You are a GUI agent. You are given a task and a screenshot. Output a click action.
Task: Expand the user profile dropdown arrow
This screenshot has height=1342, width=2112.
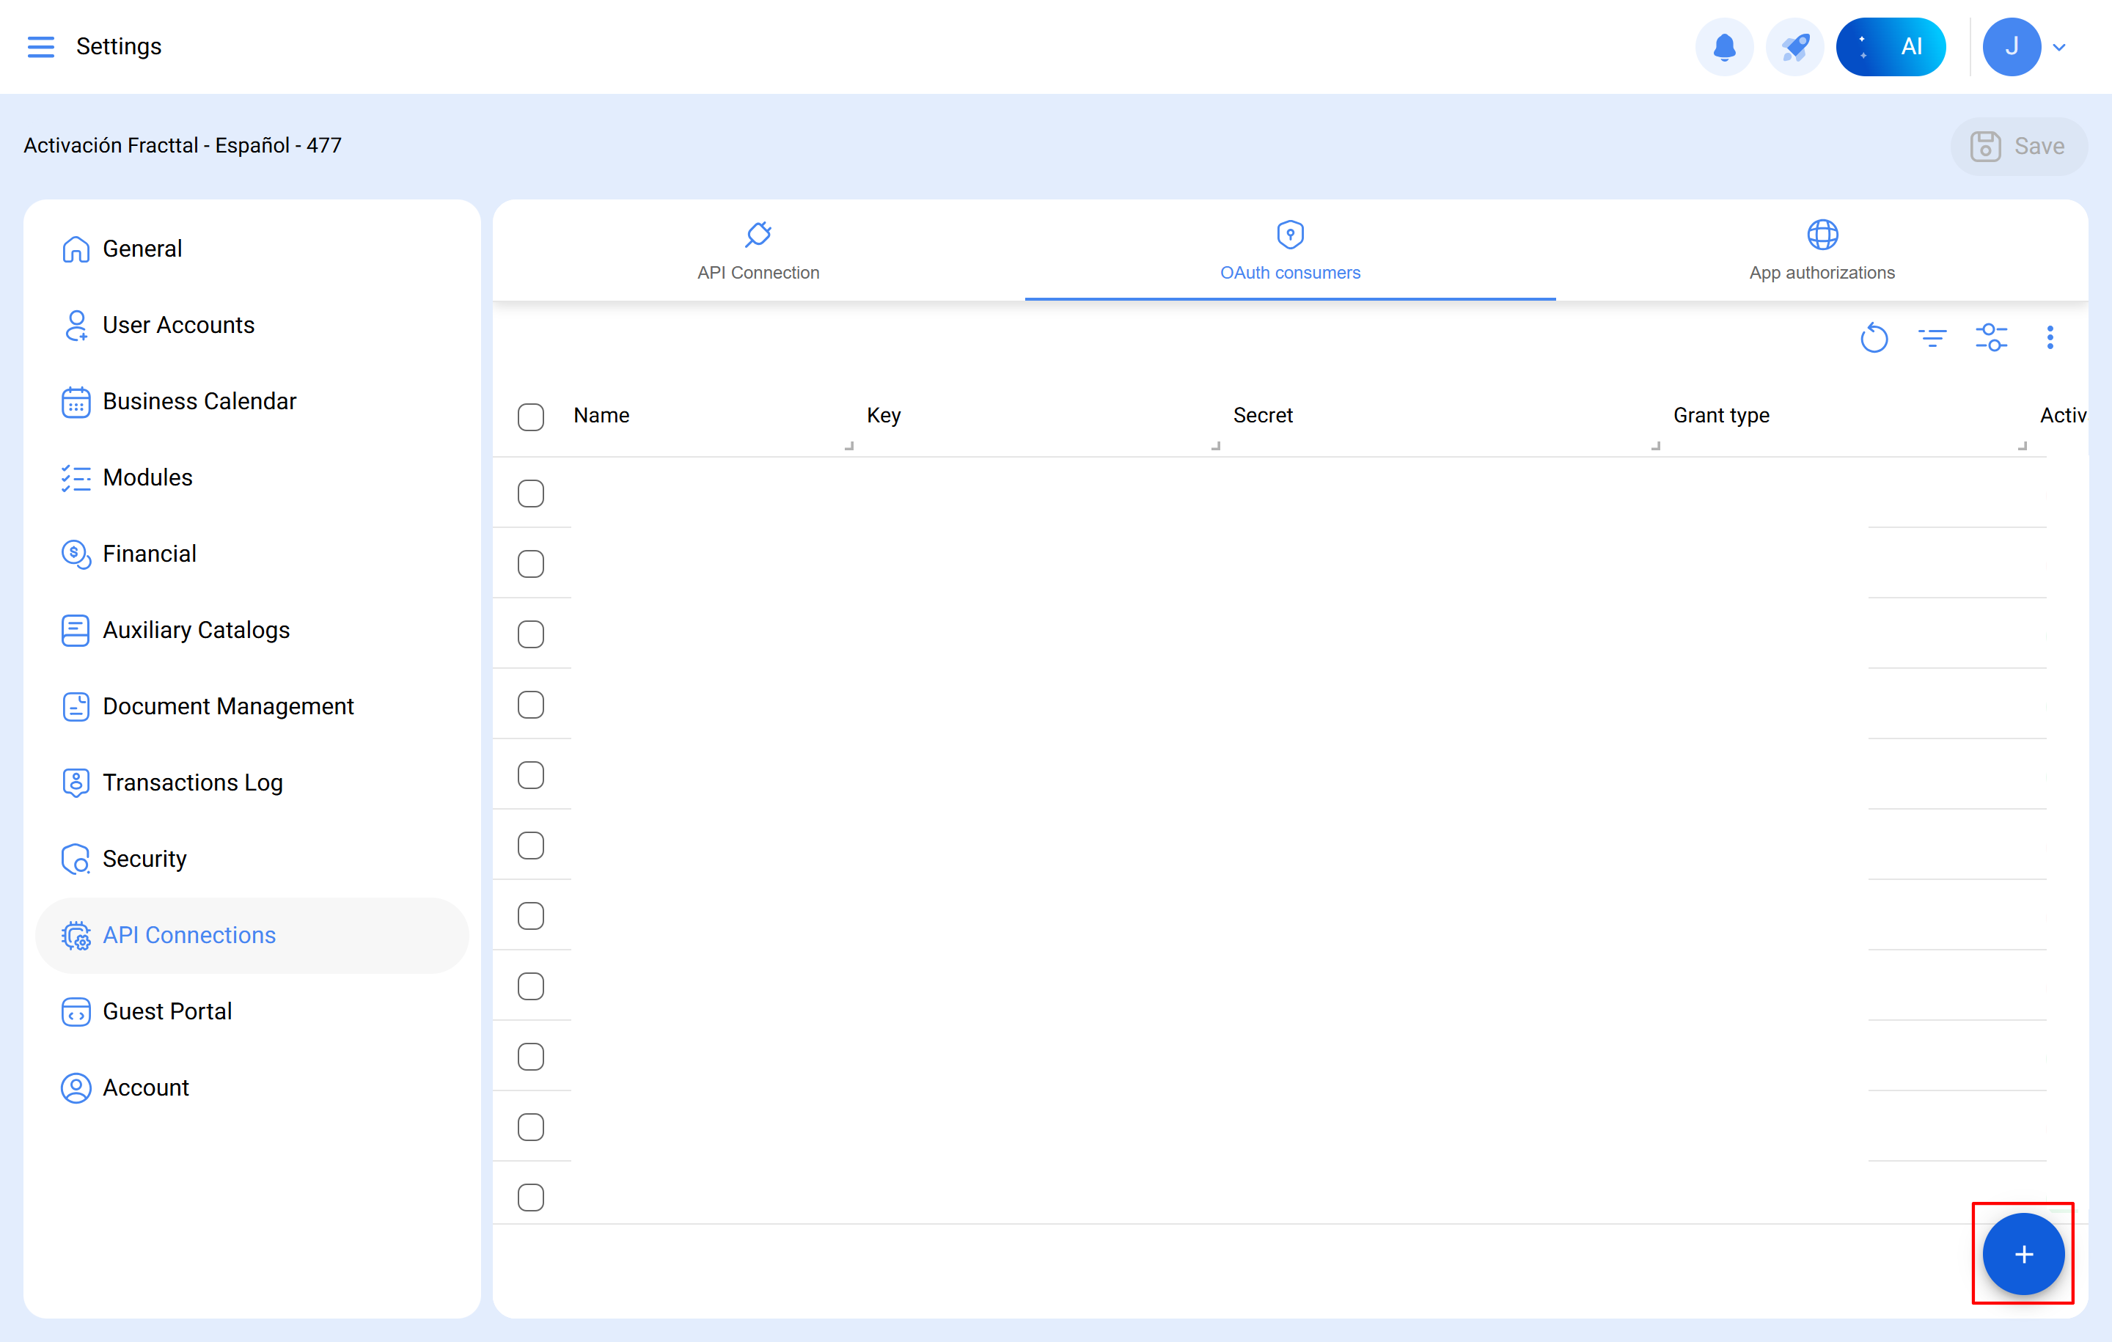(x=2059, y=48)
